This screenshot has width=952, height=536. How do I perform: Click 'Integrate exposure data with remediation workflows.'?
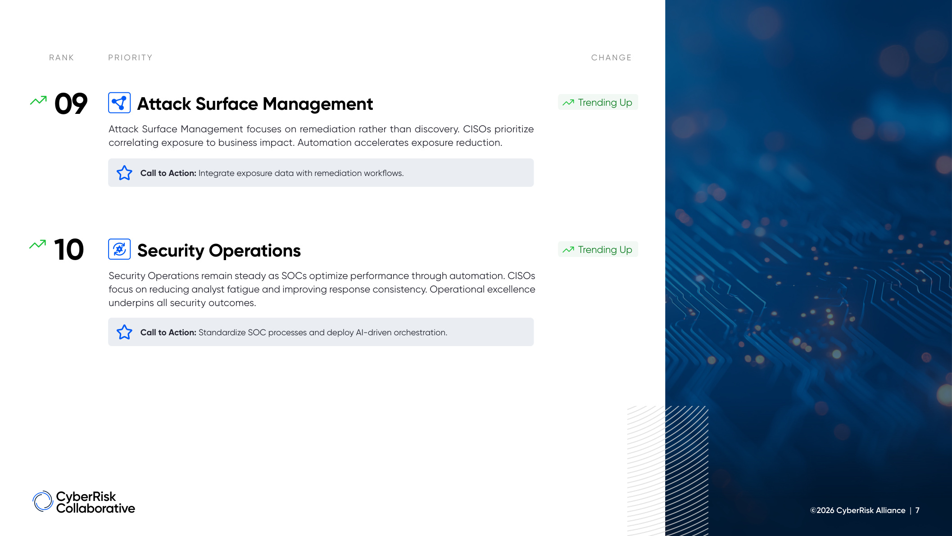(301, 173)
